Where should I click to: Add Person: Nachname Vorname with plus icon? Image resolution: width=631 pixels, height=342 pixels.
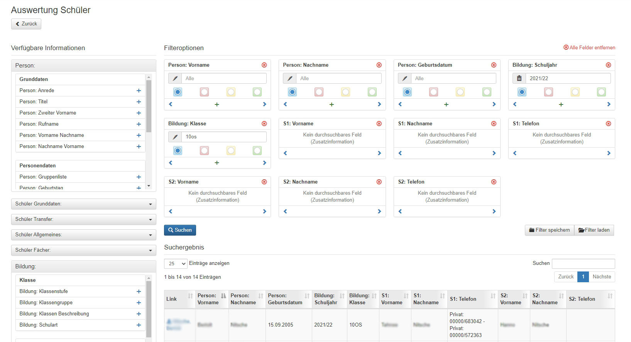(x=139, y=147)
